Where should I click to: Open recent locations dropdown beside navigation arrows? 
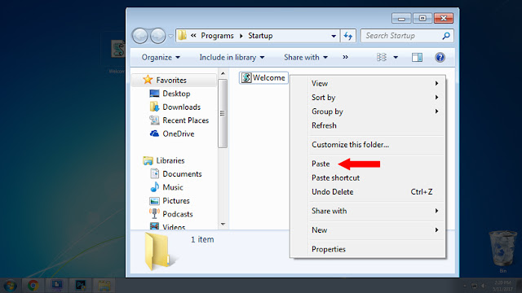170,36
